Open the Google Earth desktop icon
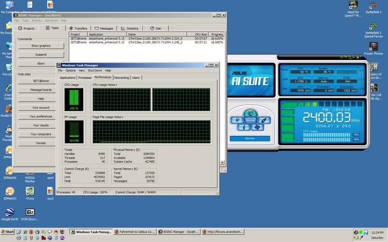The height and width of the screenshot is (242, 388). click(10, 214)
